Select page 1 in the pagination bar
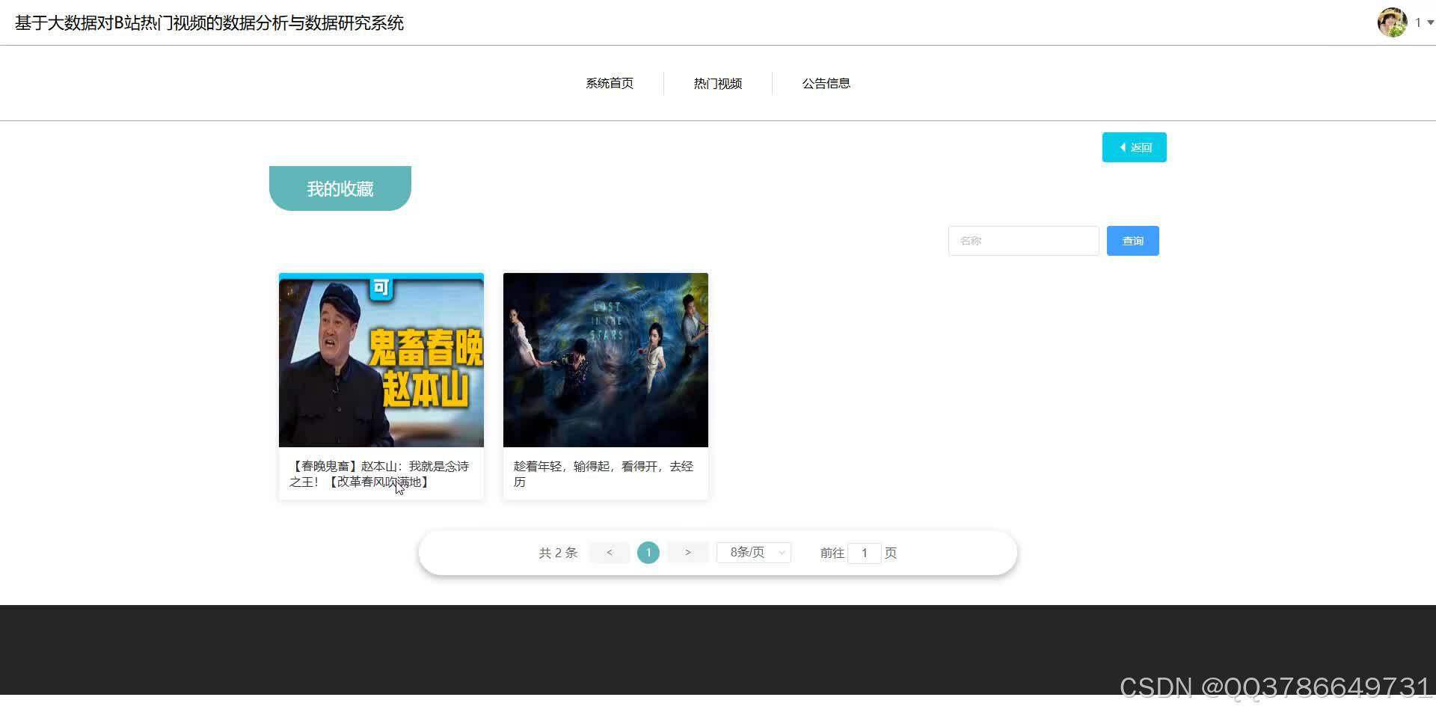 pos(648,552)
